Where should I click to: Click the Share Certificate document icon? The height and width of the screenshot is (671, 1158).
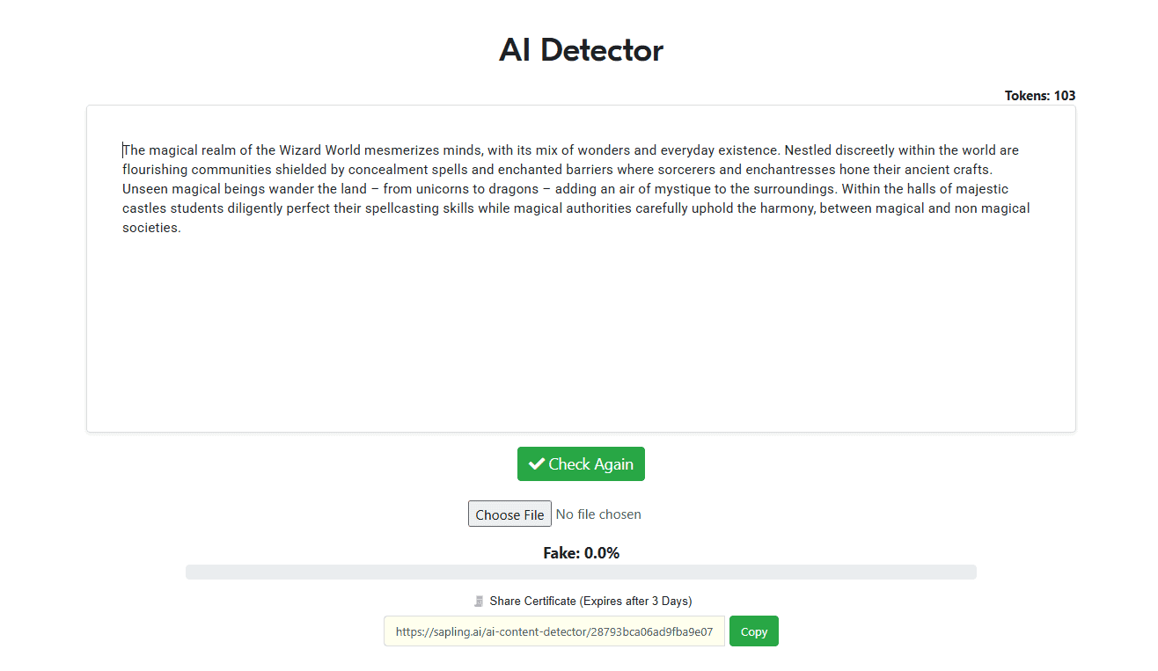coord(479,602)
